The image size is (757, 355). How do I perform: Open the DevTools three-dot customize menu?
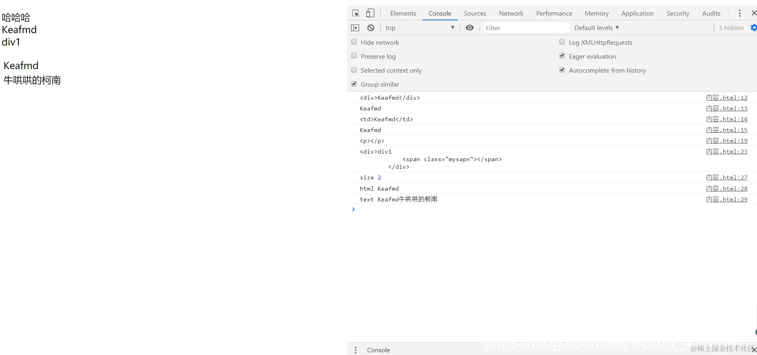click(x=739, y=13)
